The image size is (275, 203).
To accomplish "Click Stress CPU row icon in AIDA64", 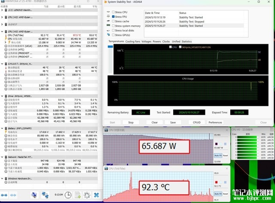I will tap(108, 12).
